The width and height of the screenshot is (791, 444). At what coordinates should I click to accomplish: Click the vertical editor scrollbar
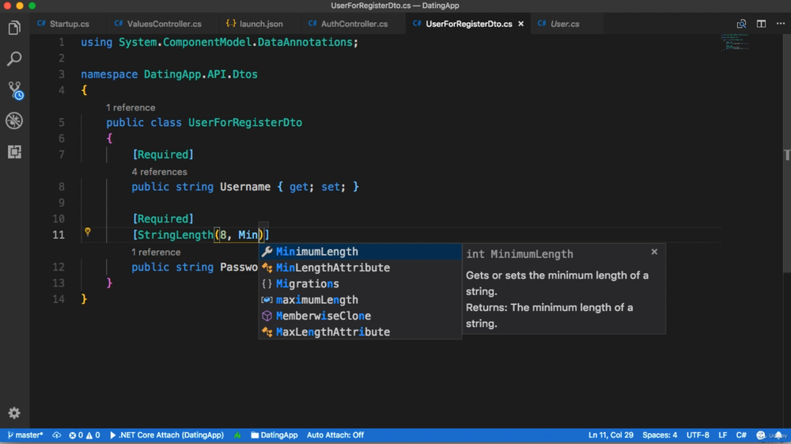pos(786,154)
